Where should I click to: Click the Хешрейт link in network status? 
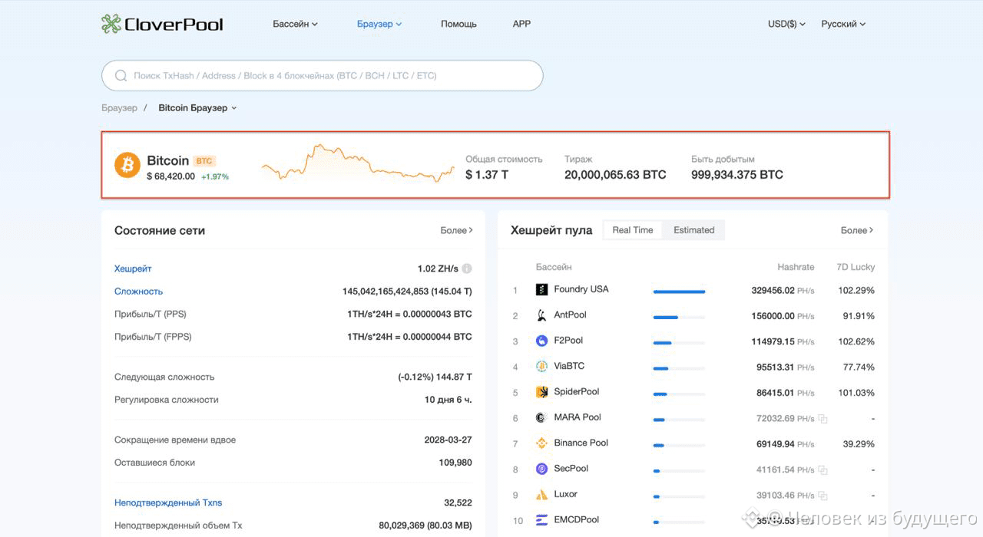[x=133, y=269]
